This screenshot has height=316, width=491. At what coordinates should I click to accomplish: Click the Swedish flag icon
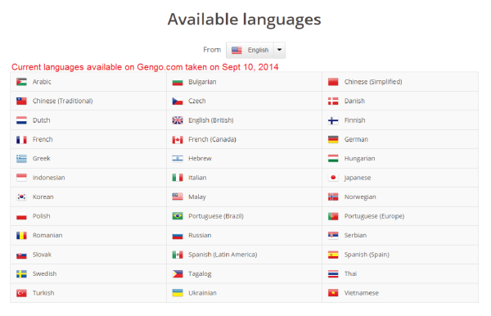(x=21, y=274)
